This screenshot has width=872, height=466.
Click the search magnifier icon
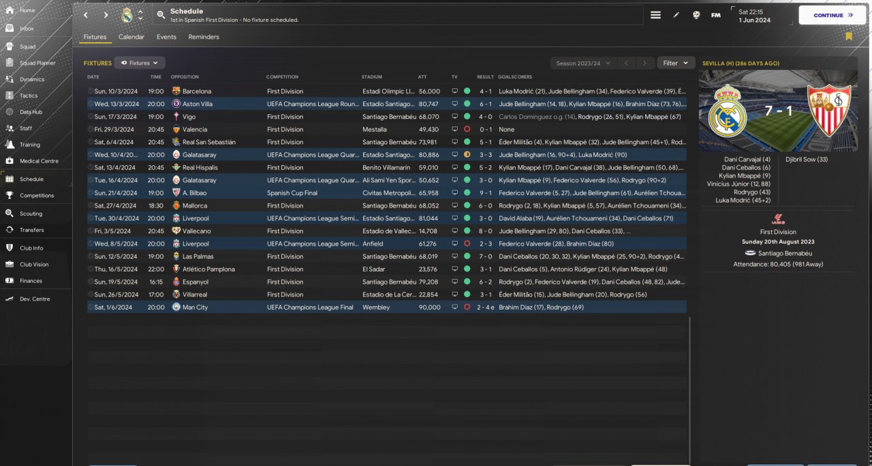[x=160, y=15]
